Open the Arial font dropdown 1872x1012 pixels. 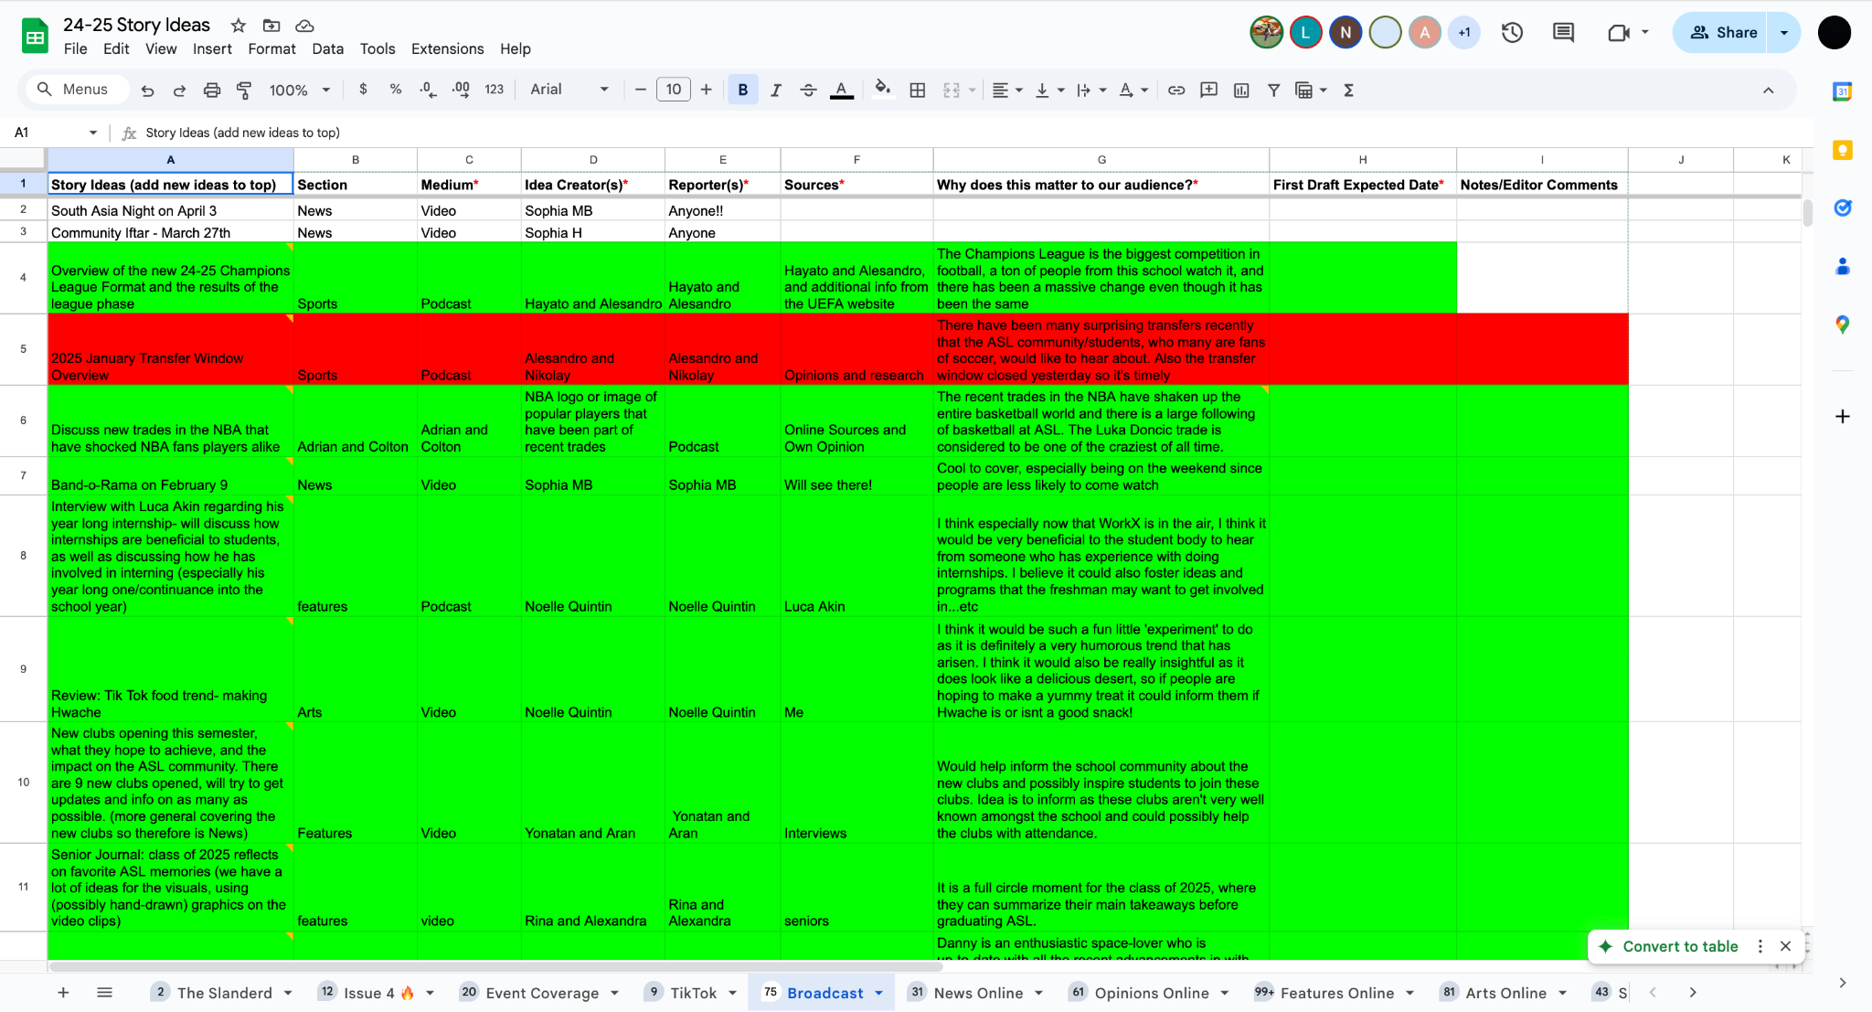pyautogui.click(x=569, y=90)
